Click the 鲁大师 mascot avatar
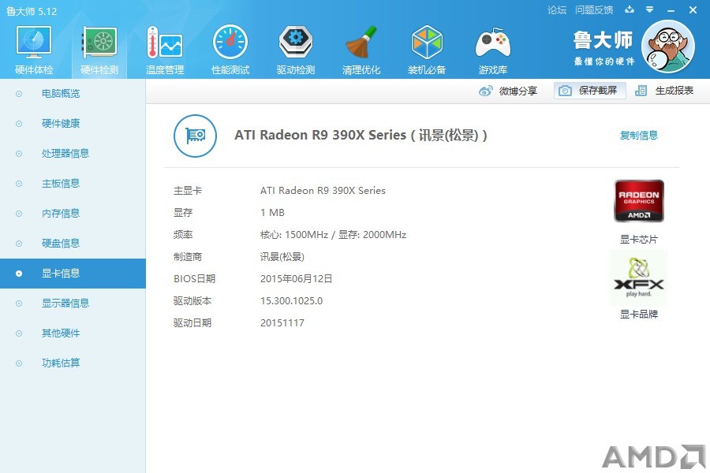This screenshot has width=710, height=473. pos(668,47)
